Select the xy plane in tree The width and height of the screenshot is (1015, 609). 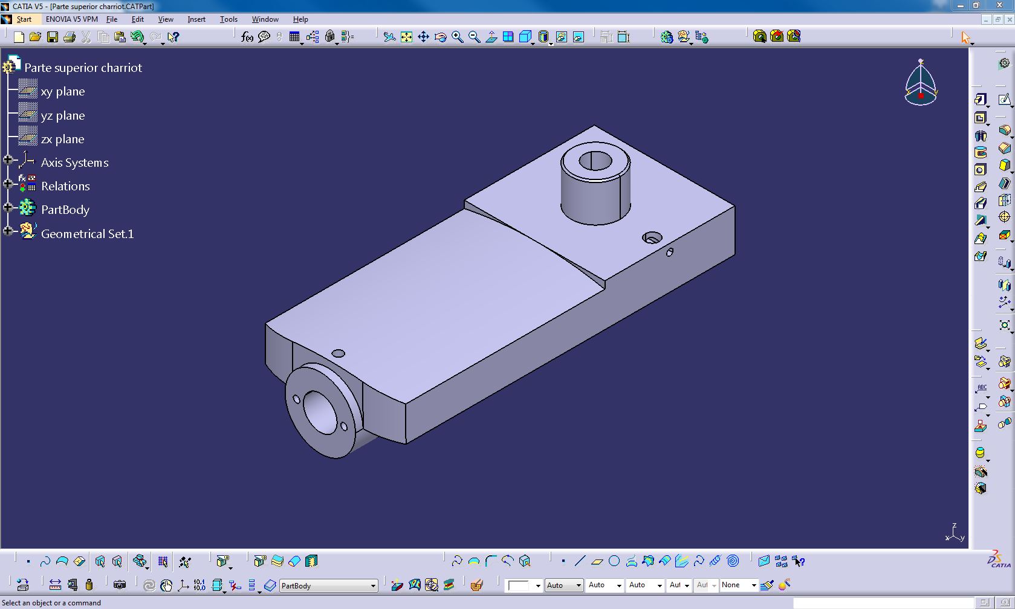point(63,92)
